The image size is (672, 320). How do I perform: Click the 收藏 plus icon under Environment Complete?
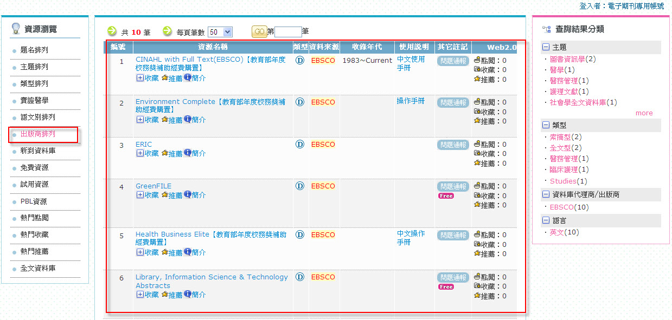click(x=139, y=120)
